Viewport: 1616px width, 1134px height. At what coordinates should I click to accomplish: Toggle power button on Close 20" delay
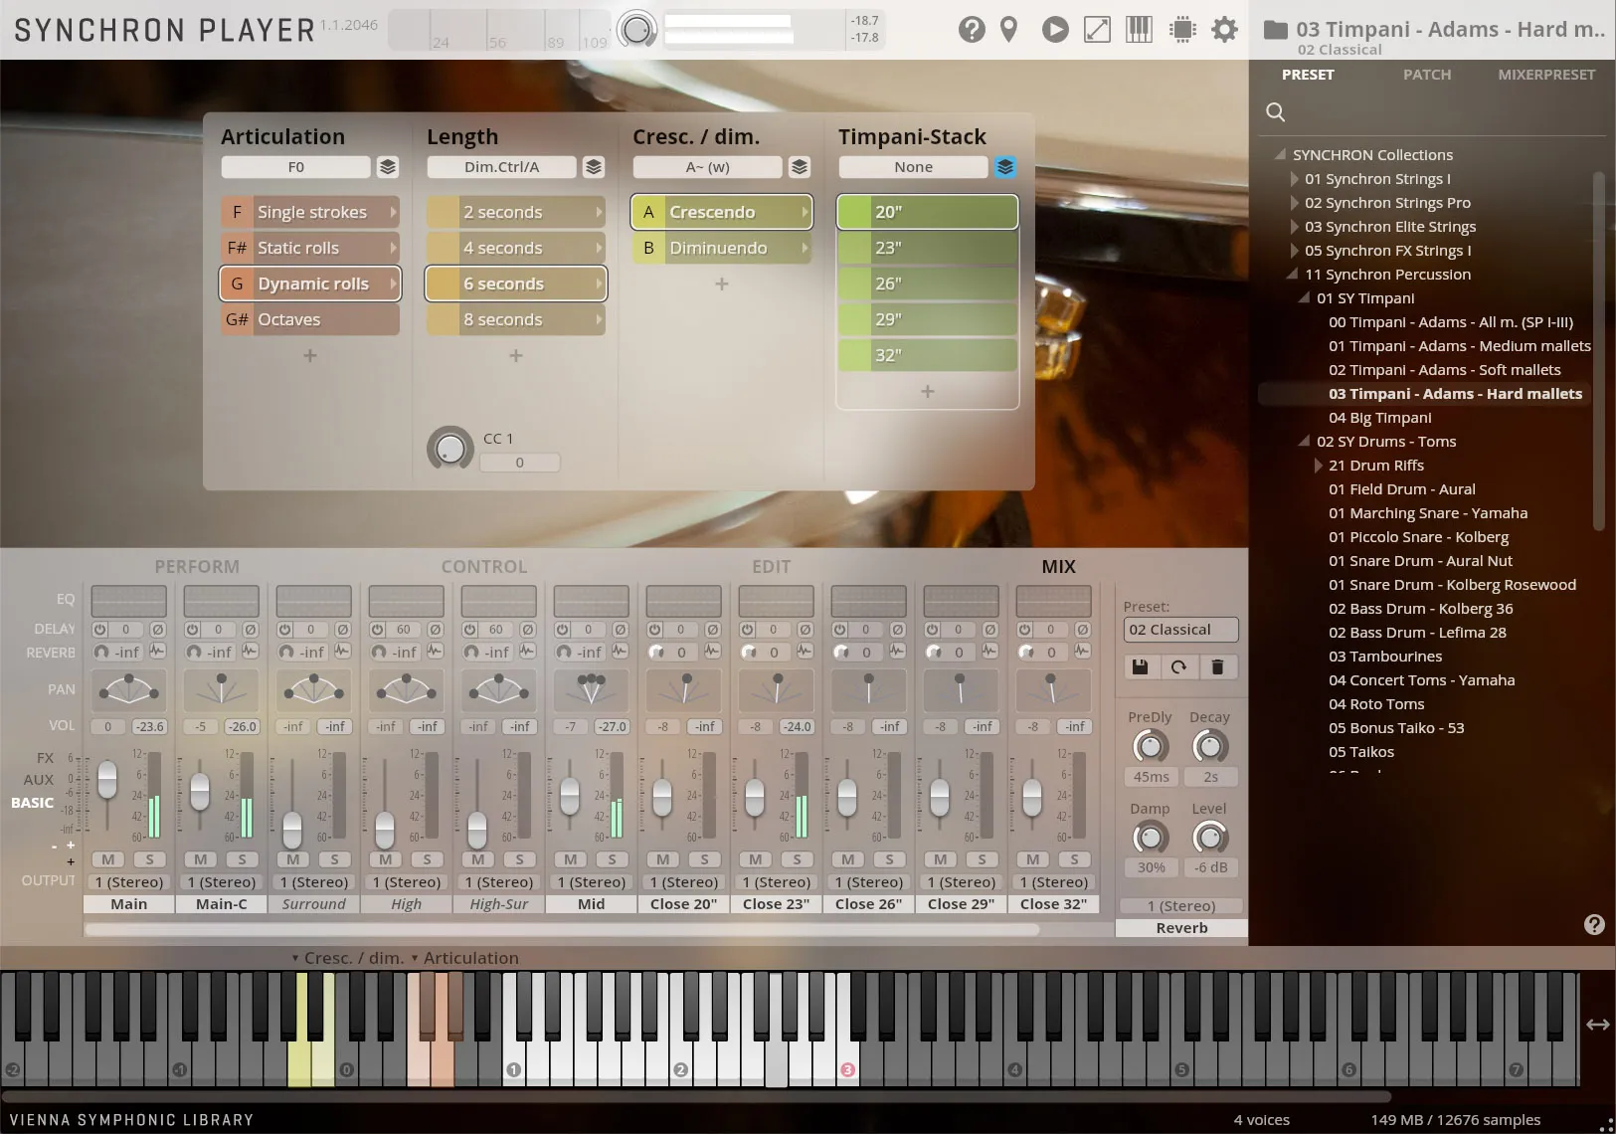pos(654,630)
